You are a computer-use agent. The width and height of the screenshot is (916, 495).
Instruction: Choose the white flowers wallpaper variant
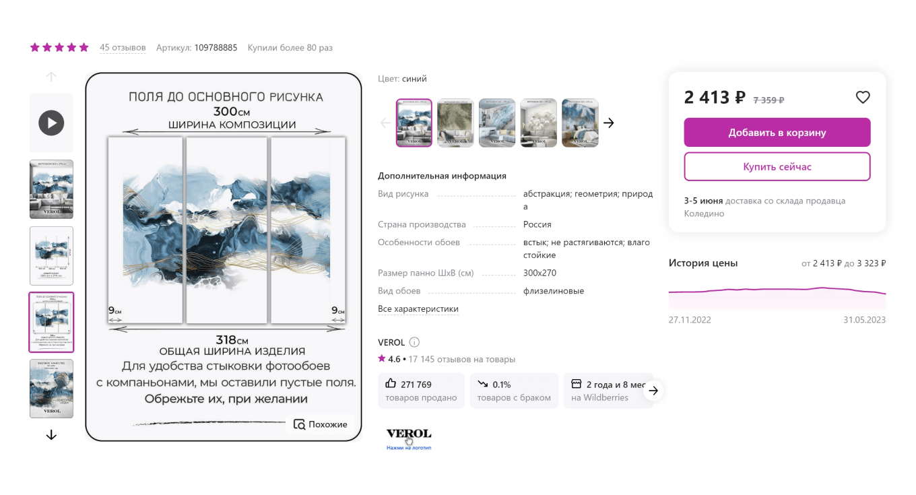coord(538,123)
